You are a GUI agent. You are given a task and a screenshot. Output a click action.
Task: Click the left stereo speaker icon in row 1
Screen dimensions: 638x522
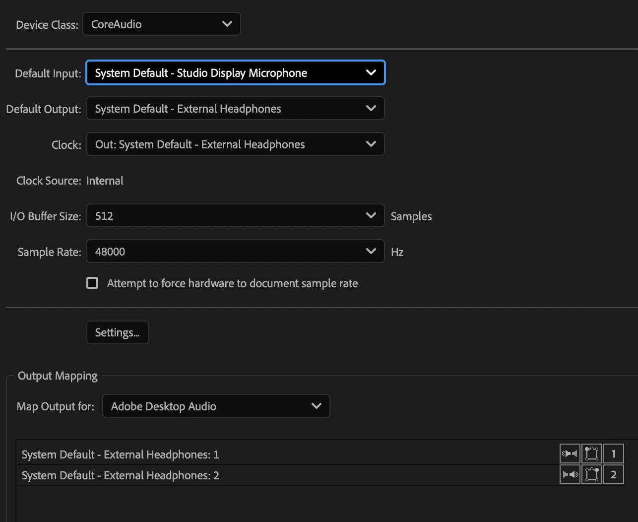(x=570, y=454)
